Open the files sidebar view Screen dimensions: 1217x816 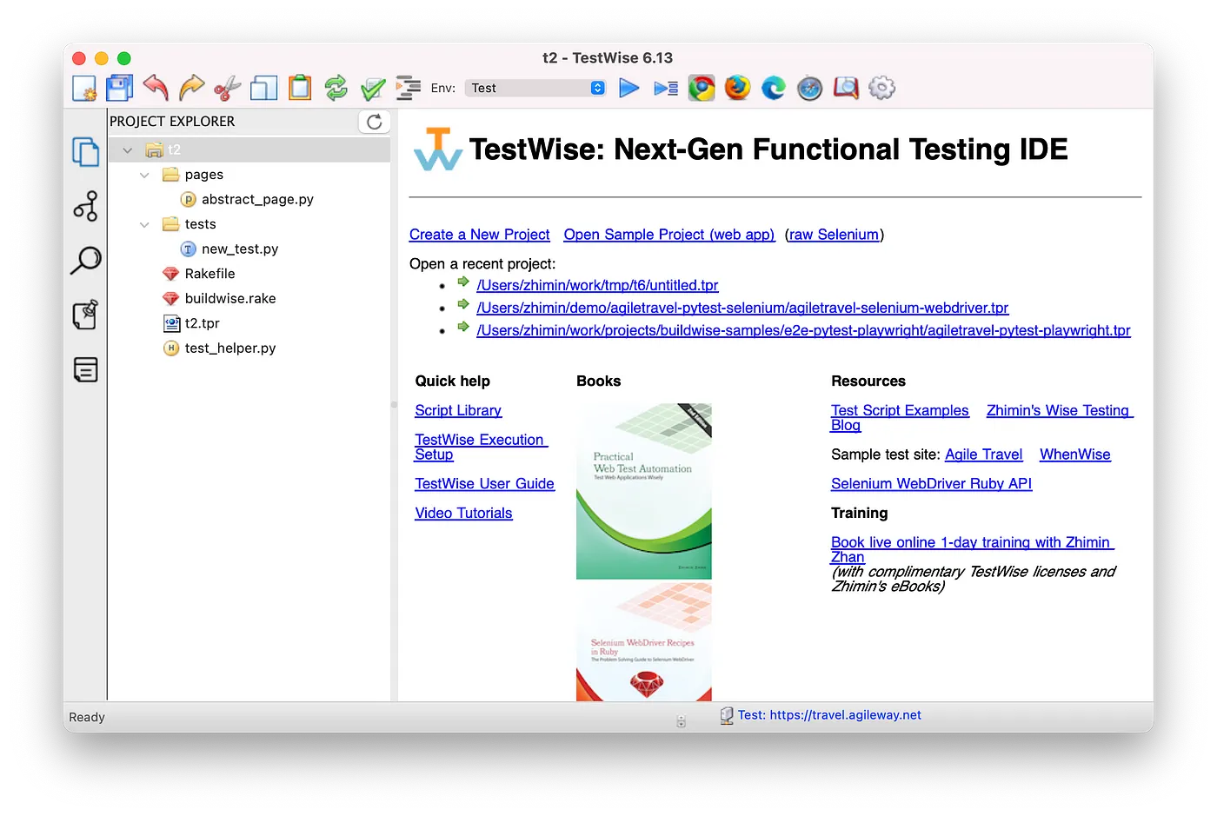click(85, 152)
